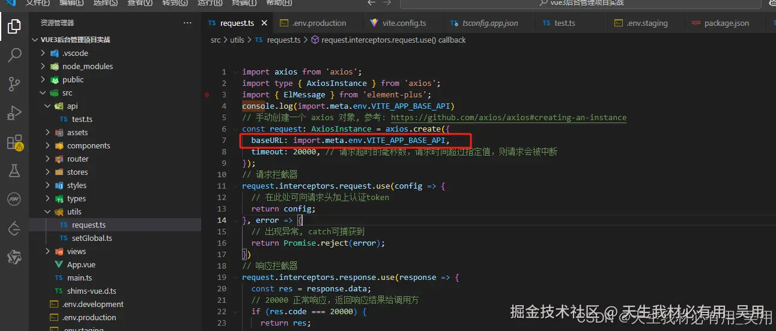Expand the router folder chevron
Viewport: 776px width, 331px height.
[x=47, y=159]
